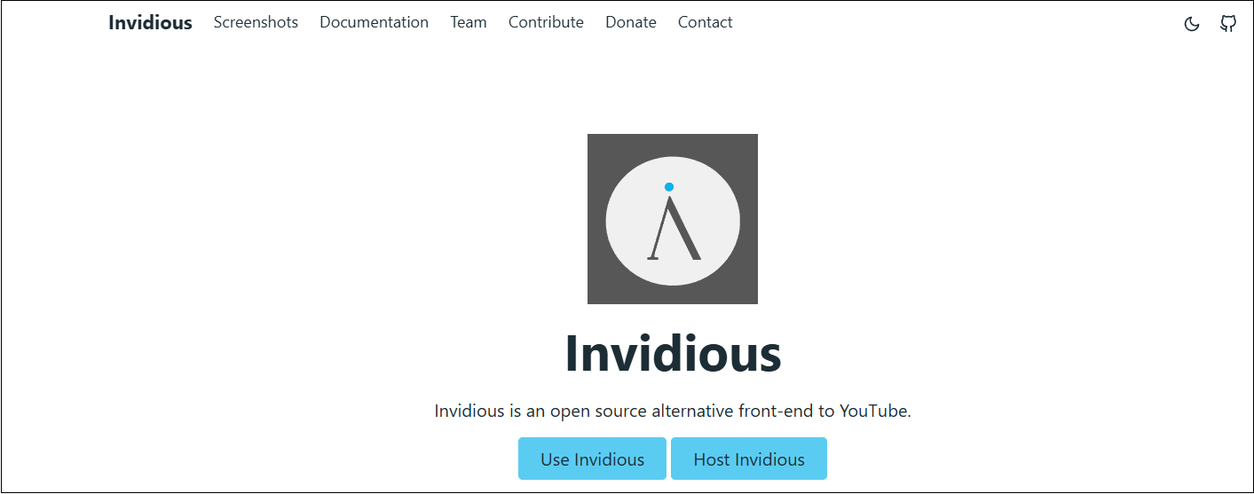Navigate to the Contribute page

pos(546,22)
